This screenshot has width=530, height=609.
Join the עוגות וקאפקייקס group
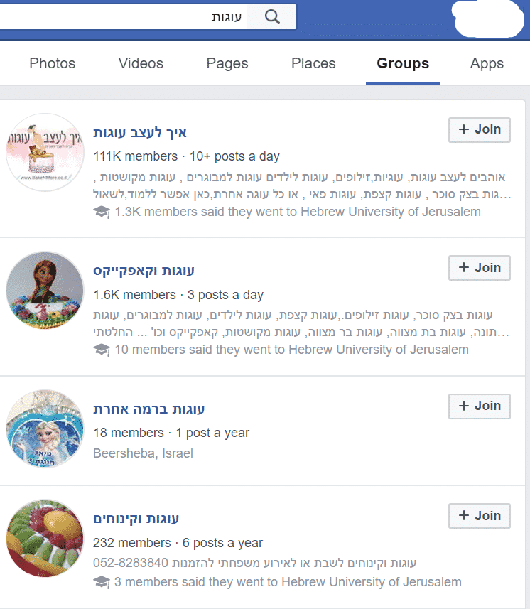(x=480, y=268)
